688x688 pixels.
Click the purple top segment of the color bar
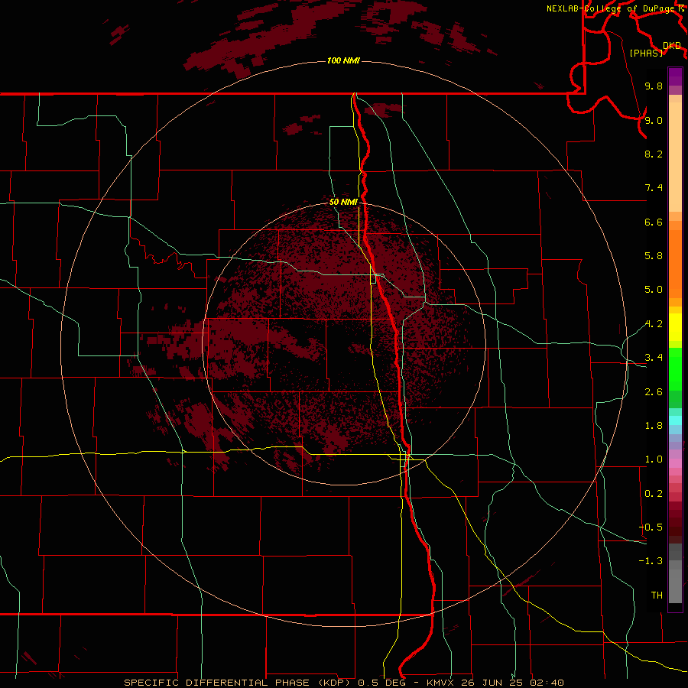point(675,76)
